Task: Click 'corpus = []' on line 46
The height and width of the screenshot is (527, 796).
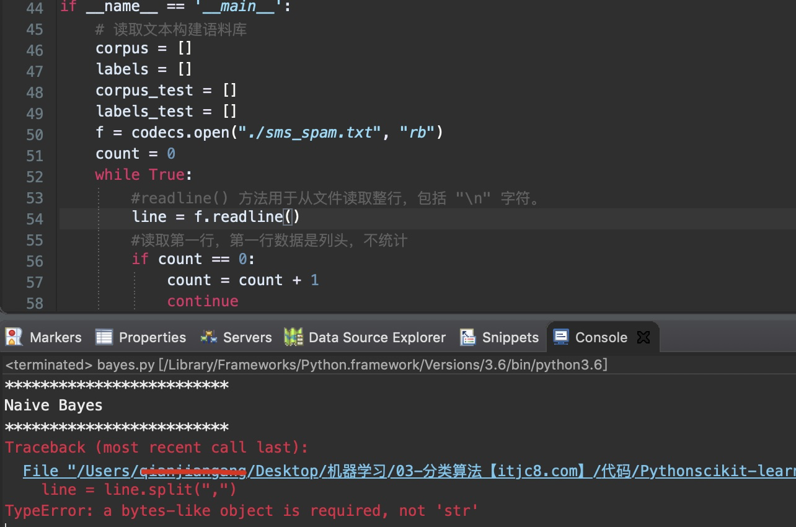Action: 144,48
